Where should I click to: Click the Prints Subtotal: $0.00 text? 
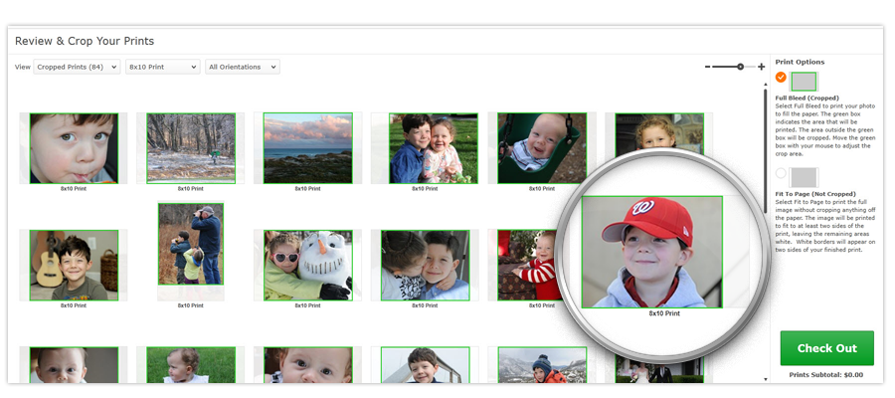pyautogui.click(x=826, y=375)
